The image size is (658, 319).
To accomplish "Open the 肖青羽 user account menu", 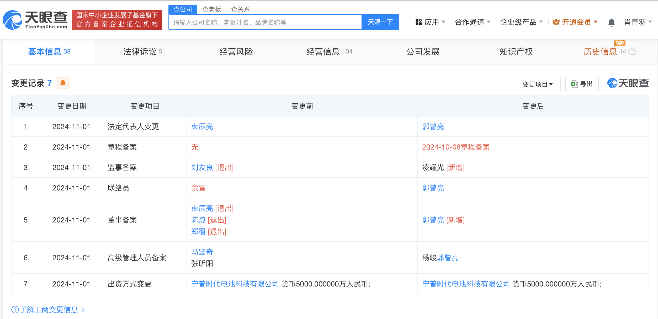I will pyautogui.click(x=638, y=22).
